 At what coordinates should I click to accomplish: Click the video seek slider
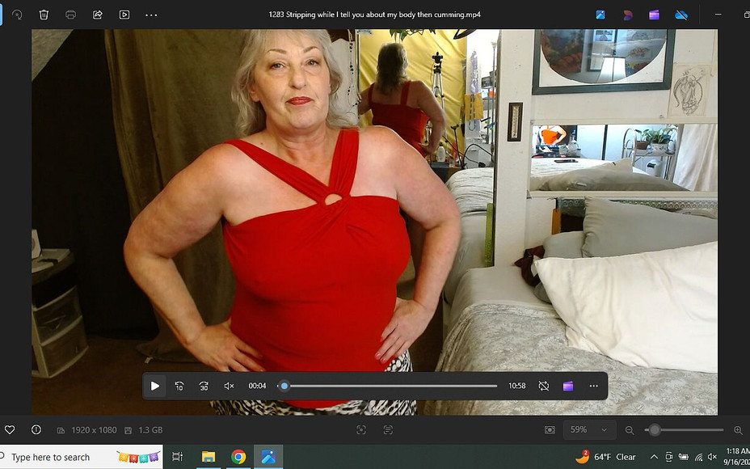click(390, 386)
